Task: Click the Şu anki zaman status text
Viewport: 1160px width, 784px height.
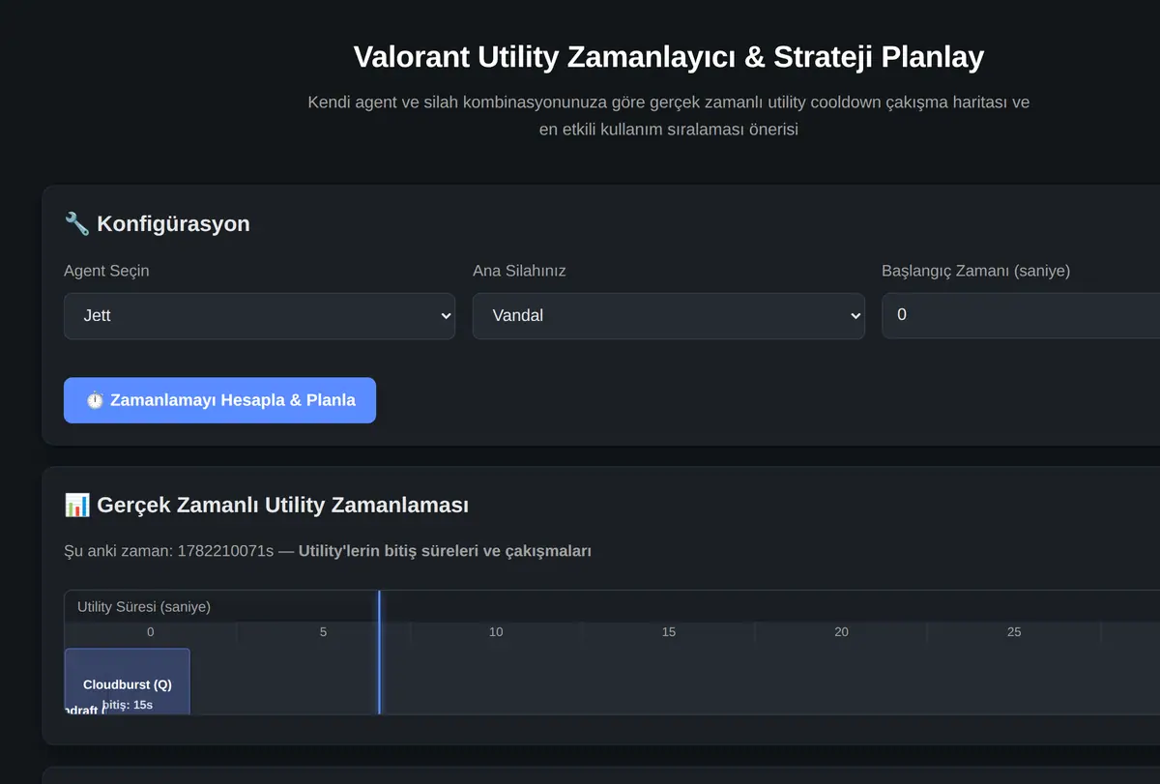Action: coord(328,551)
